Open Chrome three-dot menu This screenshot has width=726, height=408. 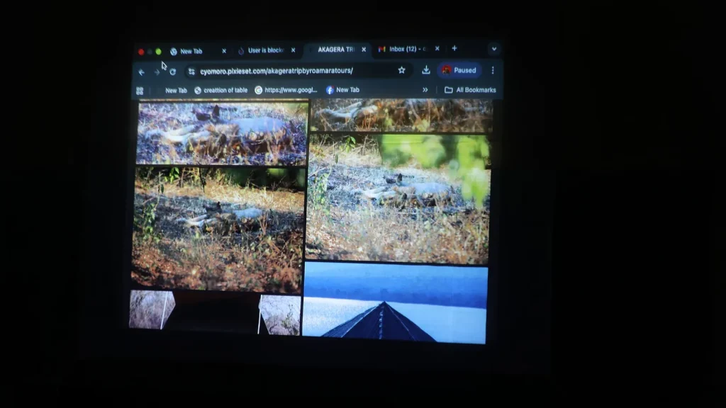tap(493, 70)
